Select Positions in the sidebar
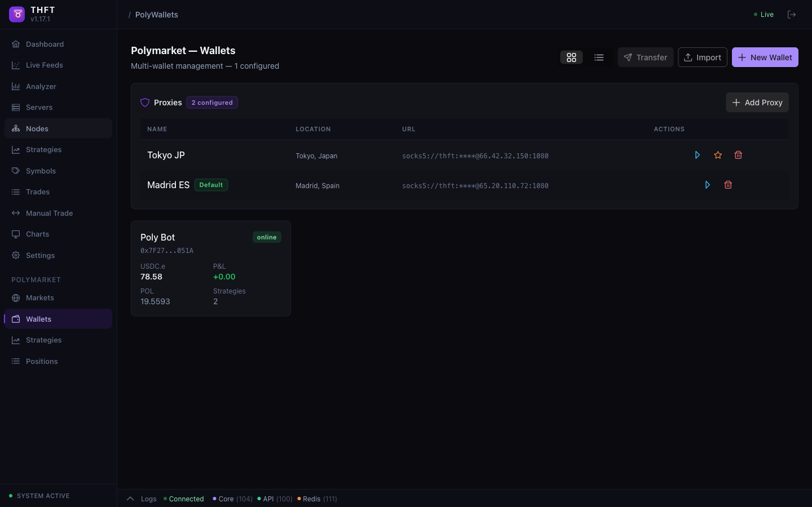Image resolution: width=812 pixels, height=507 pixels. [x=16, y=361]
